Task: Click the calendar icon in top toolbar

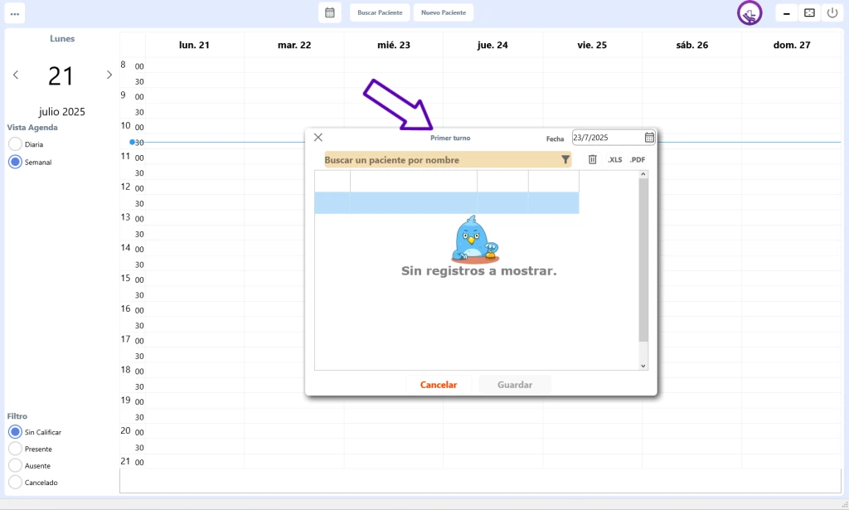Action: 329,12
